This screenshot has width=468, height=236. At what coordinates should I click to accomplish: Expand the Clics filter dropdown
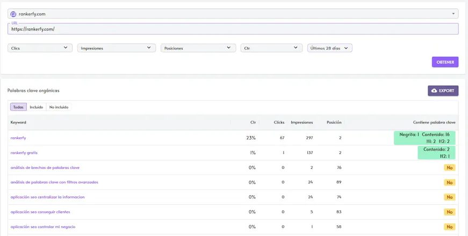point(40,48)
